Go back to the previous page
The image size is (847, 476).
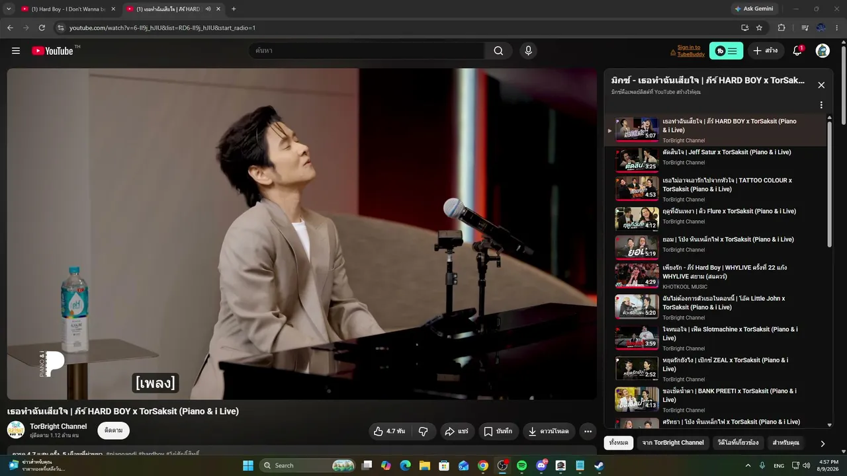pyautogui.click(x=10, y=28)
